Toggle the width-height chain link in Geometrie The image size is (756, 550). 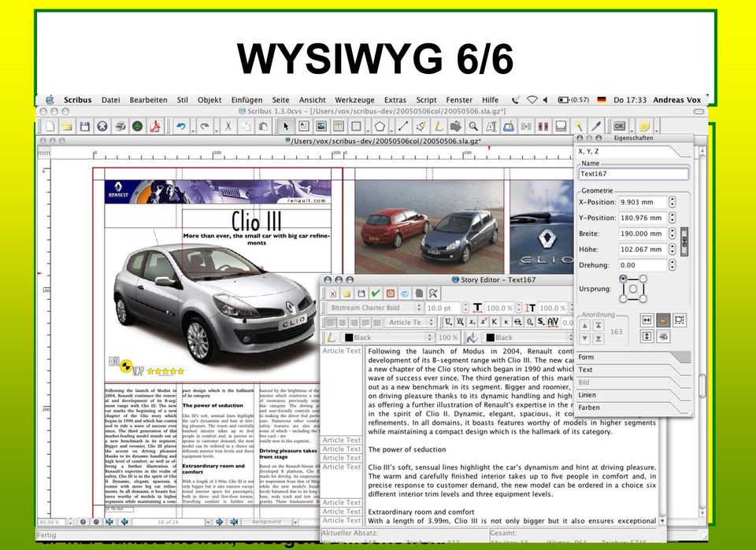(x=684, y=242)
